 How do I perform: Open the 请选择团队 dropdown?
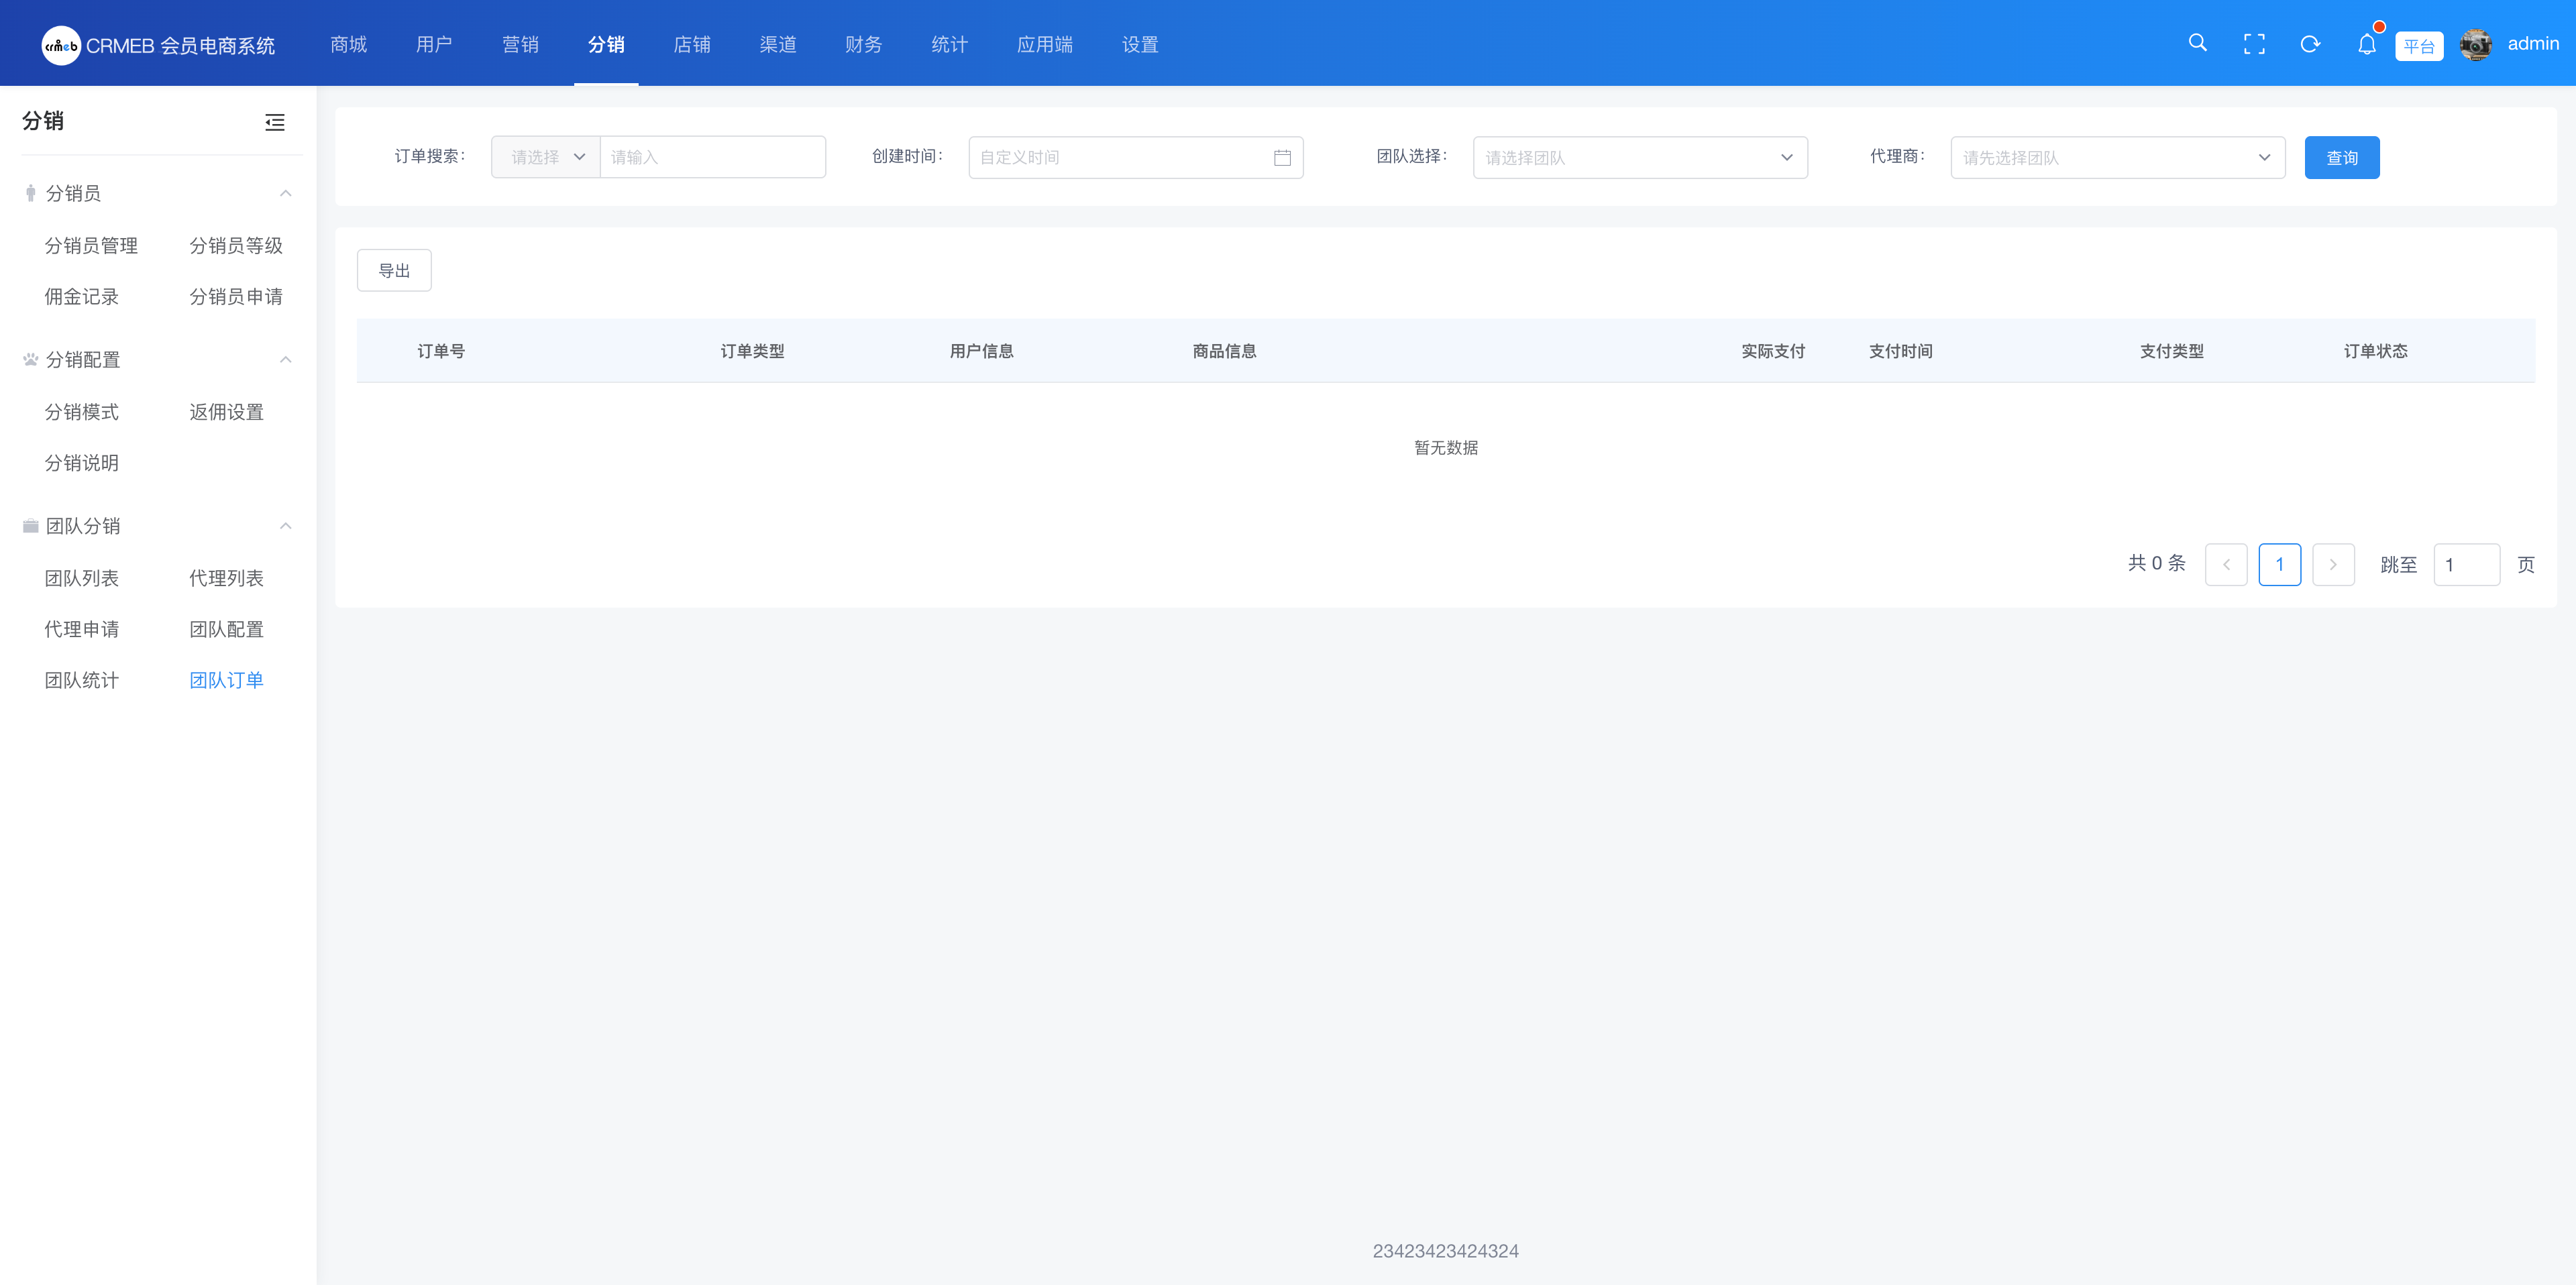(x=1639, y=158)
